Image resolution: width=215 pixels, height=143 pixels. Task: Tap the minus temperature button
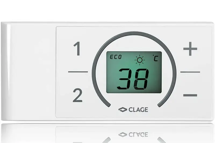click(190, 95)
